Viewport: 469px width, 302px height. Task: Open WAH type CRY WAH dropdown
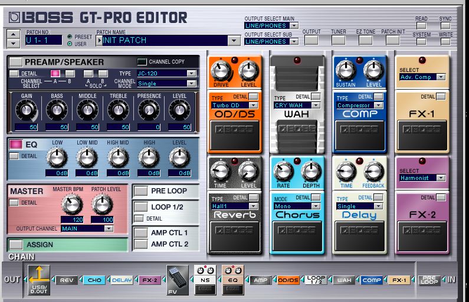click(x=316, y=105)
